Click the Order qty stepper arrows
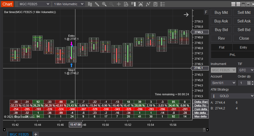This screenshot has height=136, width=254. [252, 83]
